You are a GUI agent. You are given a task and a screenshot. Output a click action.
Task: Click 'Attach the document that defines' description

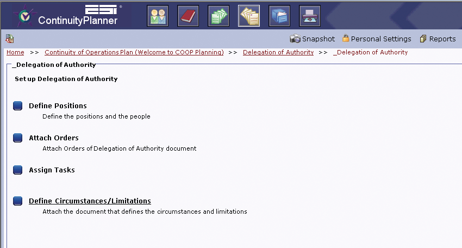[145, 212]
